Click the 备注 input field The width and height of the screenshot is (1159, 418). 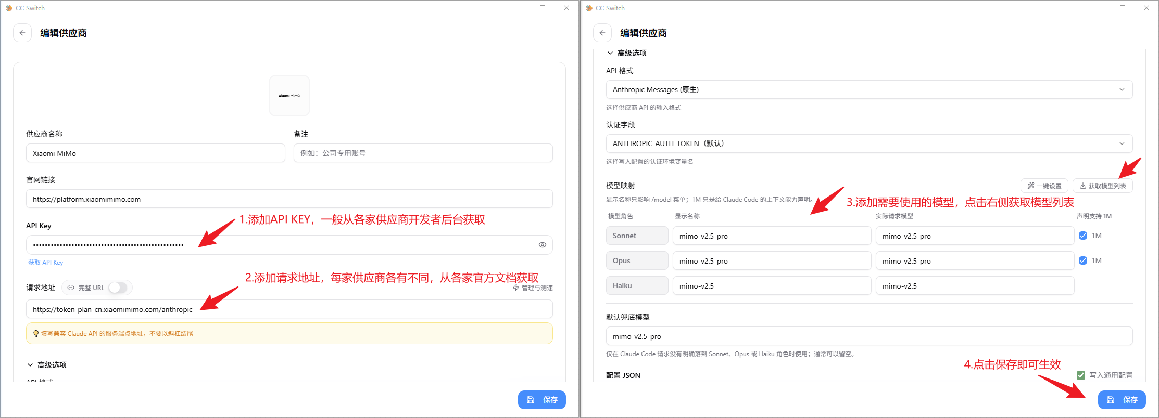pos(423,153)
